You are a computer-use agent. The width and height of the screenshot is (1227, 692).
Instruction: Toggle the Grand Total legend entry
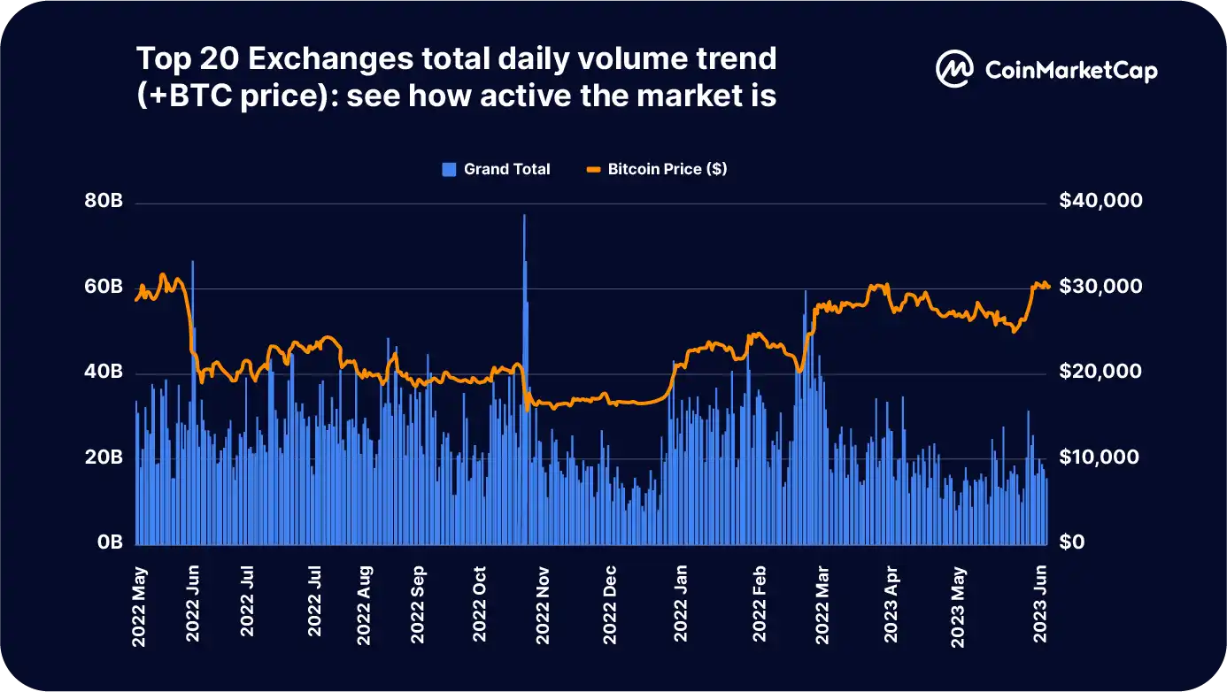496,169
